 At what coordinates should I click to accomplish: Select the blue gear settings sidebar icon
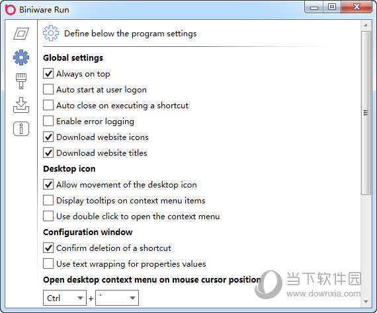tap(21, 57)
